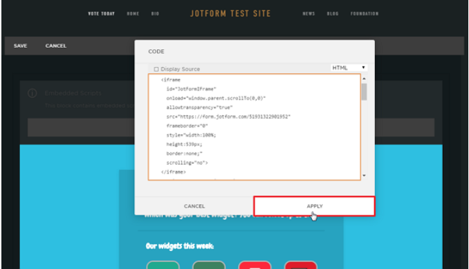Screen dimensions: 469x269
Task: Click the code scrollbar up arrow
Action: pos(364,79)
